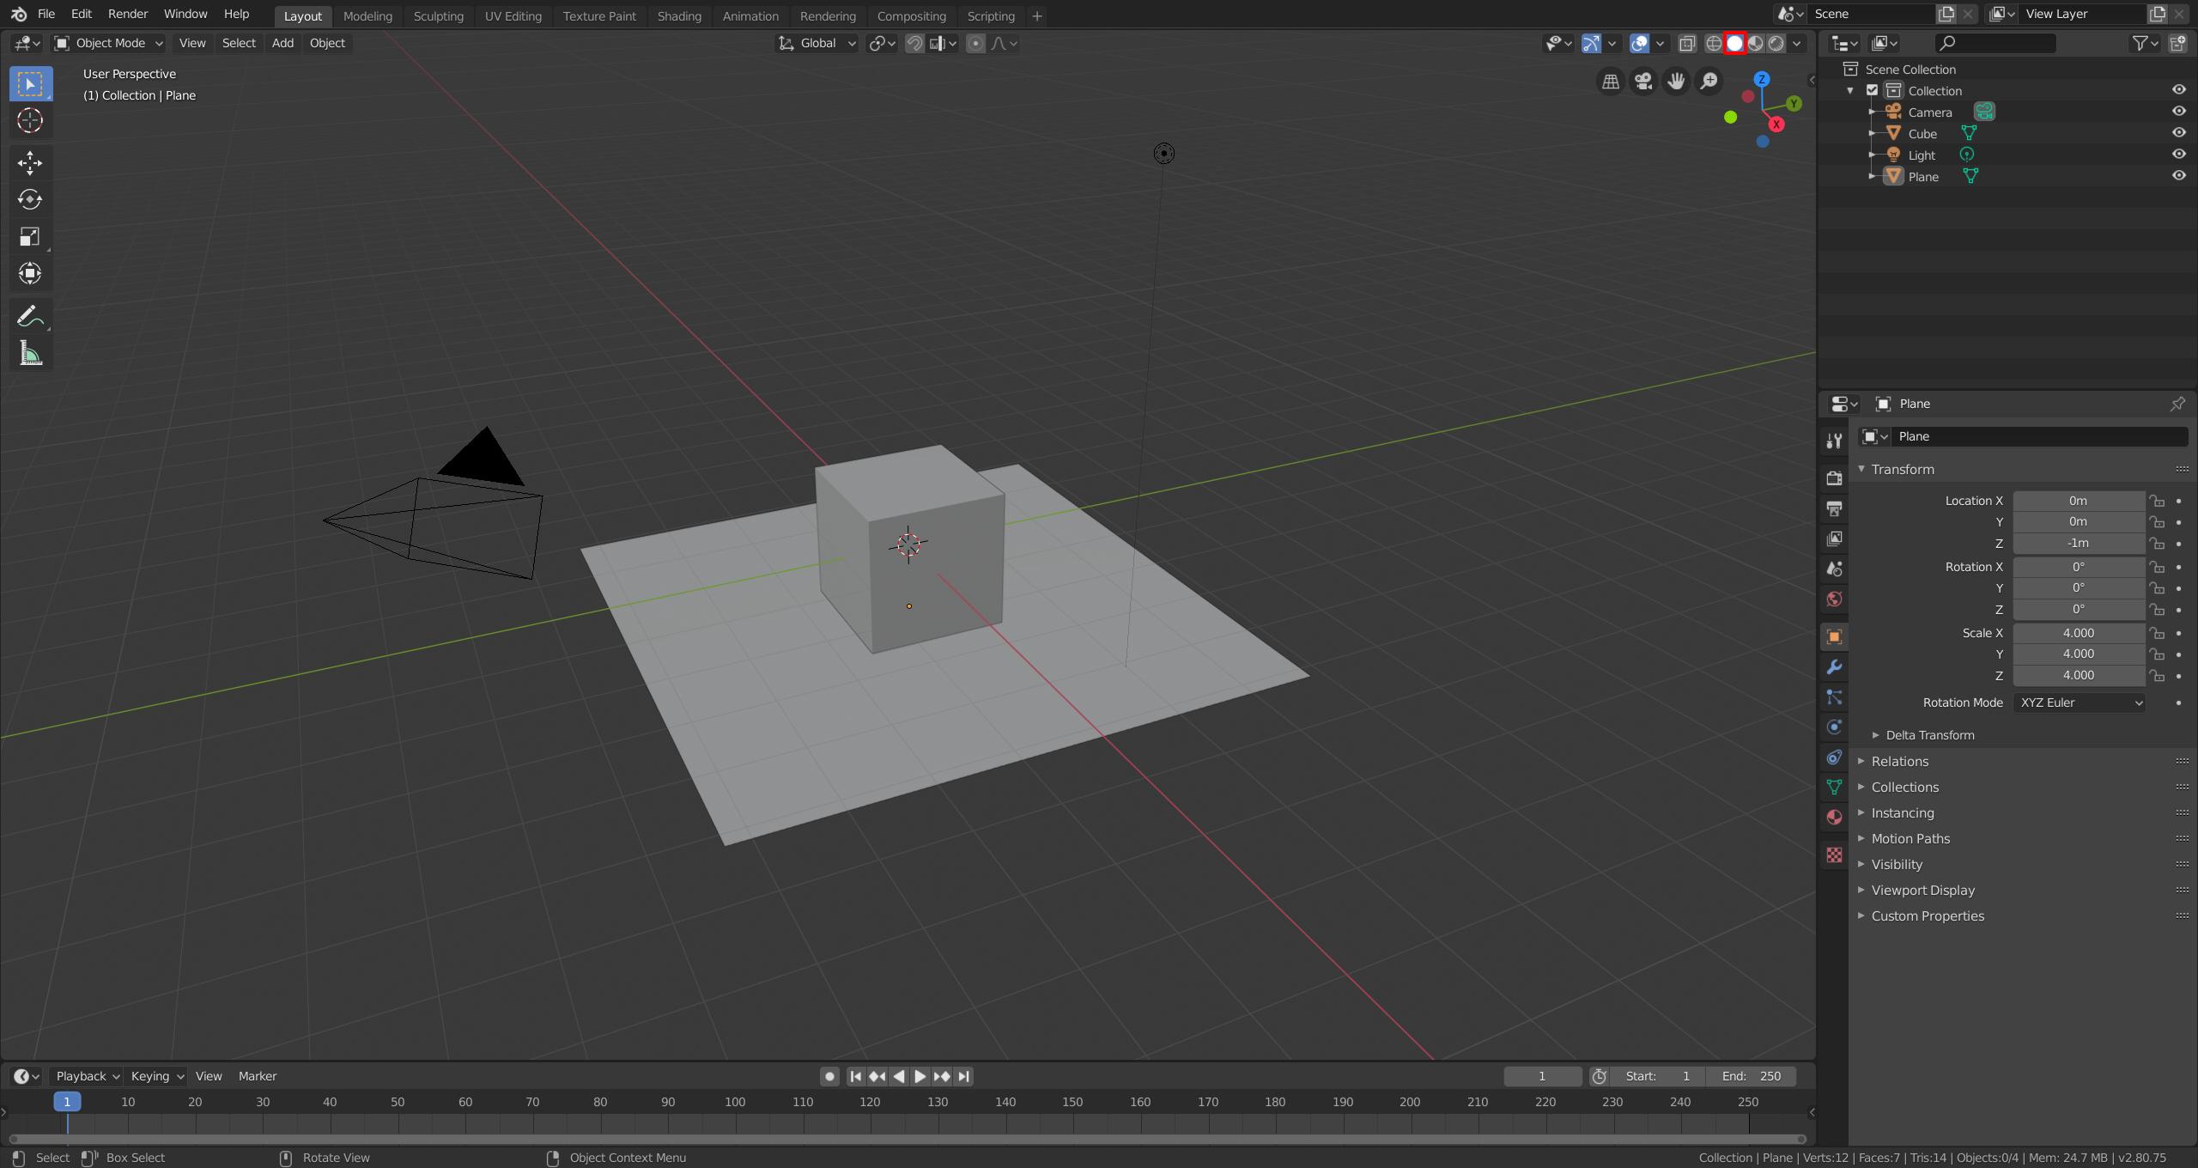Open the Active Tool settings tab
The image size is (2198, 1168).
1834,441
